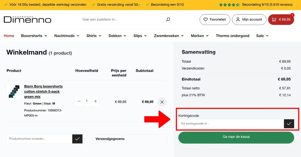Open the Boxershorts menu label

pyautogui.click(x=32, y=36)
